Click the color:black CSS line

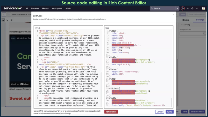[118, 33]
